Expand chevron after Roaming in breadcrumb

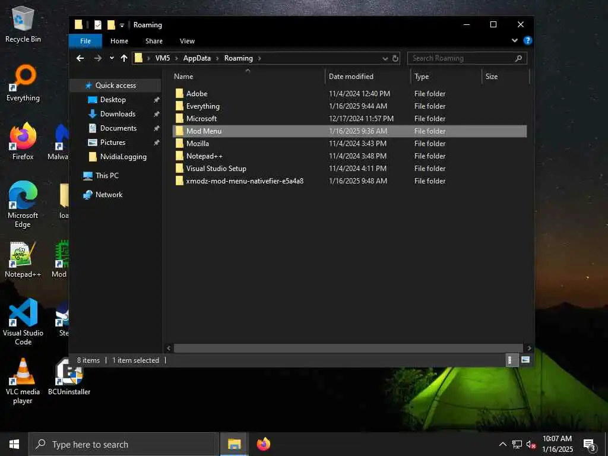pyautogui.click(x=259, y=59)
